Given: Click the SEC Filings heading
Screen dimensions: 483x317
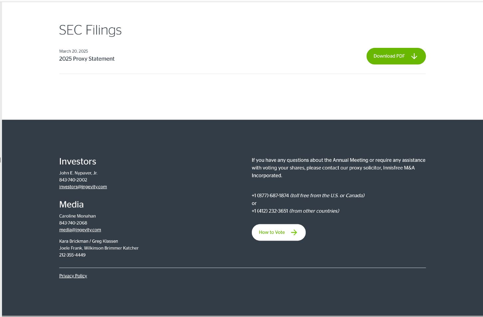Looking at the screenshot, I should [x=90, y=30].
